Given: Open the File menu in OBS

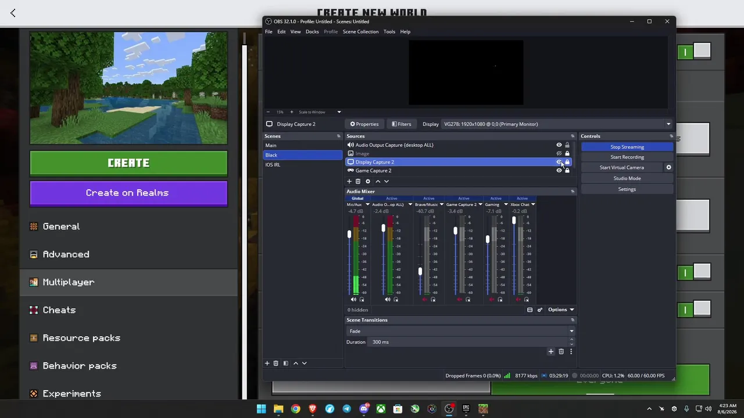Looking at the screenshot, I should coord(269,31).
